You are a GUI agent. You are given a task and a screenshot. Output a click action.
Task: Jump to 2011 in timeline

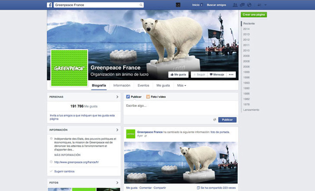(x=246, y=45)
